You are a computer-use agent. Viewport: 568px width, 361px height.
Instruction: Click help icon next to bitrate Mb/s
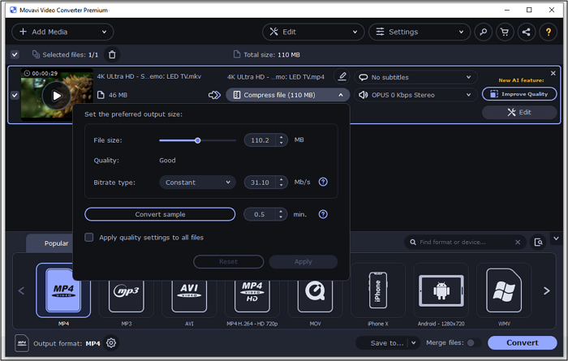point(323,183)
